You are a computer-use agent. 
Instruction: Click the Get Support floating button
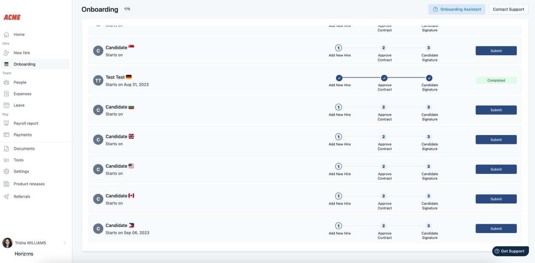pyautogui.click(x=510, y=251)
